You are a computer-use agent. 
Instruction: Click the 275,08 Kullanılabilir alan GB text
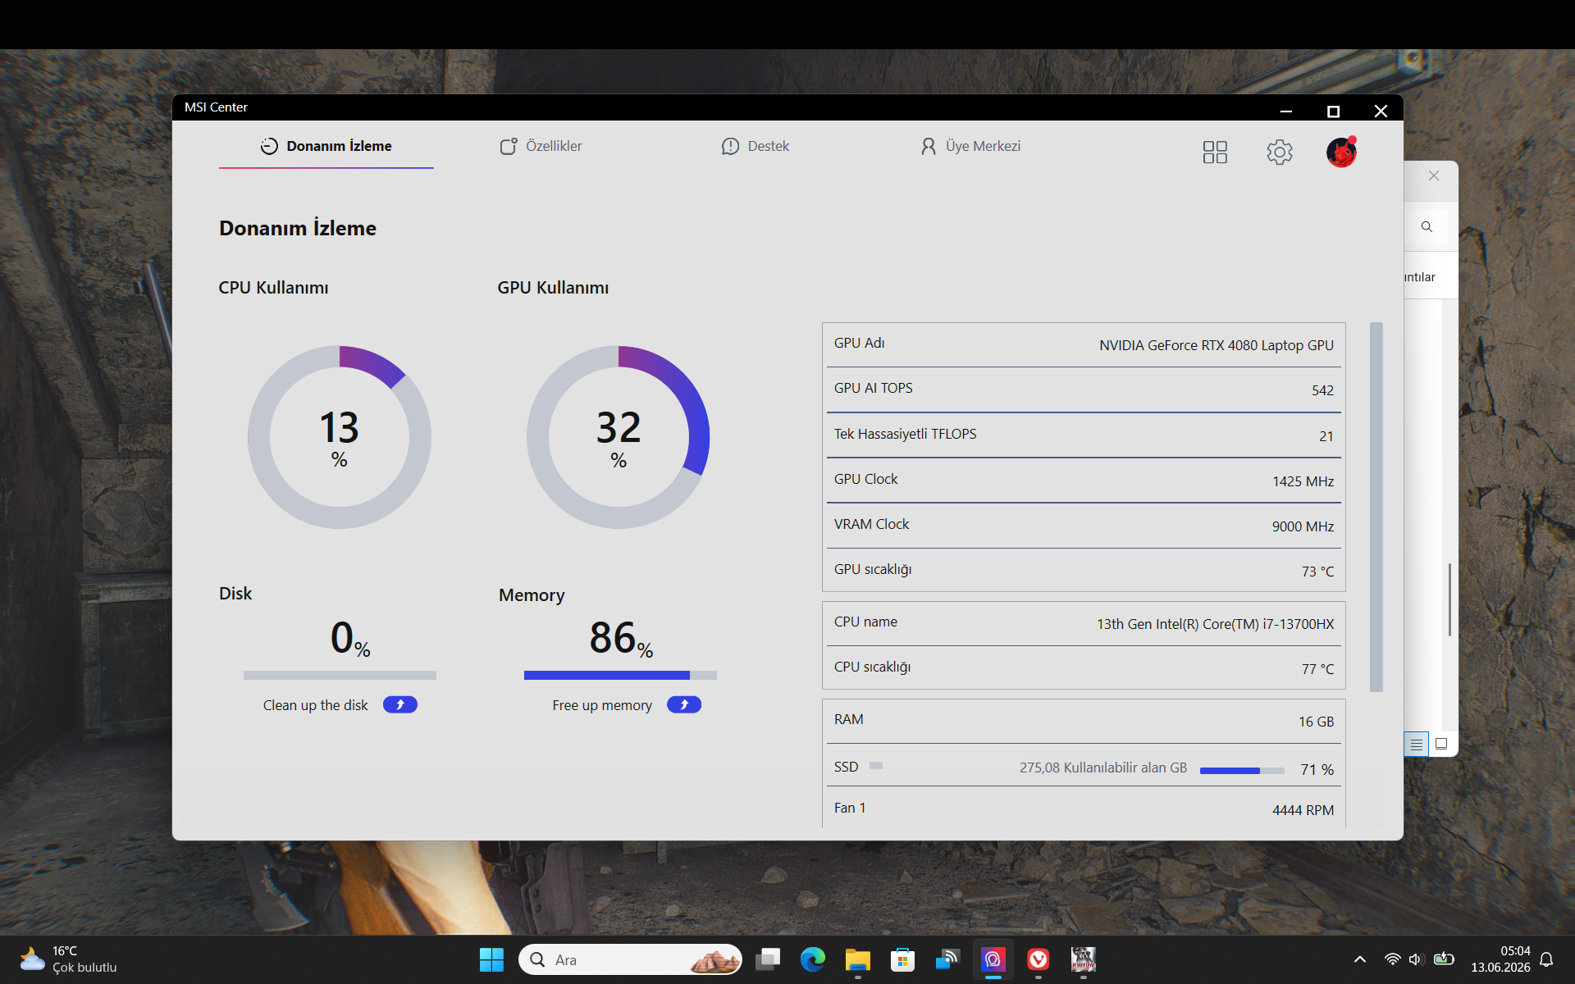click(1103, 768)
